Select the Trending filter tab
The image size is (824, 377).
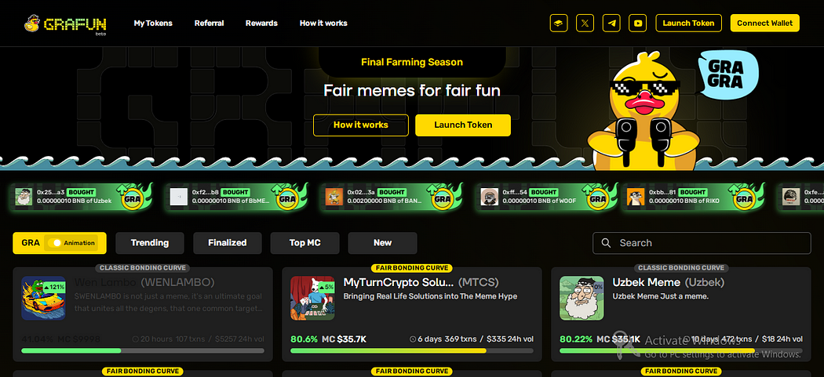[150, 243]
